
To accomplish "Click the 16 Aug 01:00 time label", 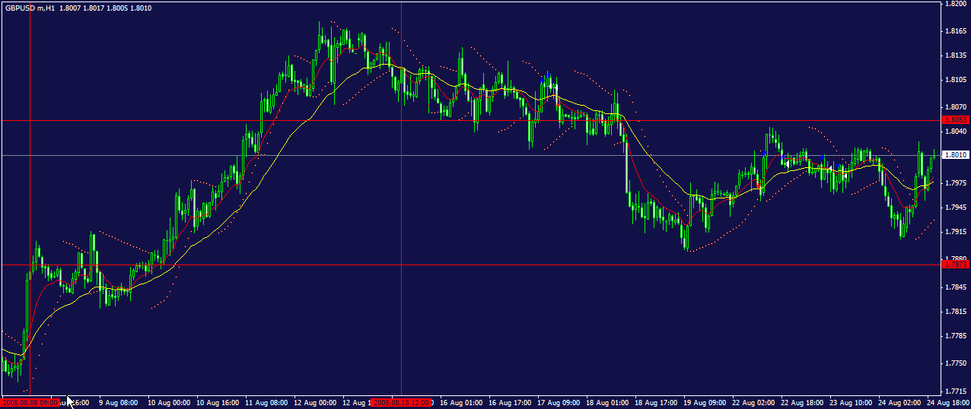I will [461, 401].
